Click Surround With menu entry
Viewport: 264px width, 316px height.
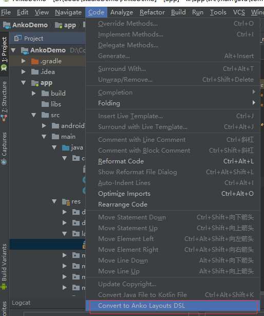pyautogui.click(x=173, y=69)
